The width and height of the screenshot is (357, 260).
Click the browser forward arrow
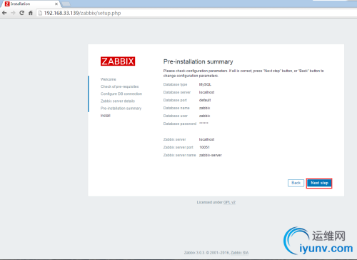tap(13, 13)
